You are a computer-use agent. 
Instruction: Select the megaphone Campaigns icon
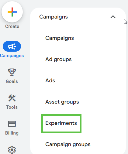coord(12,46)
